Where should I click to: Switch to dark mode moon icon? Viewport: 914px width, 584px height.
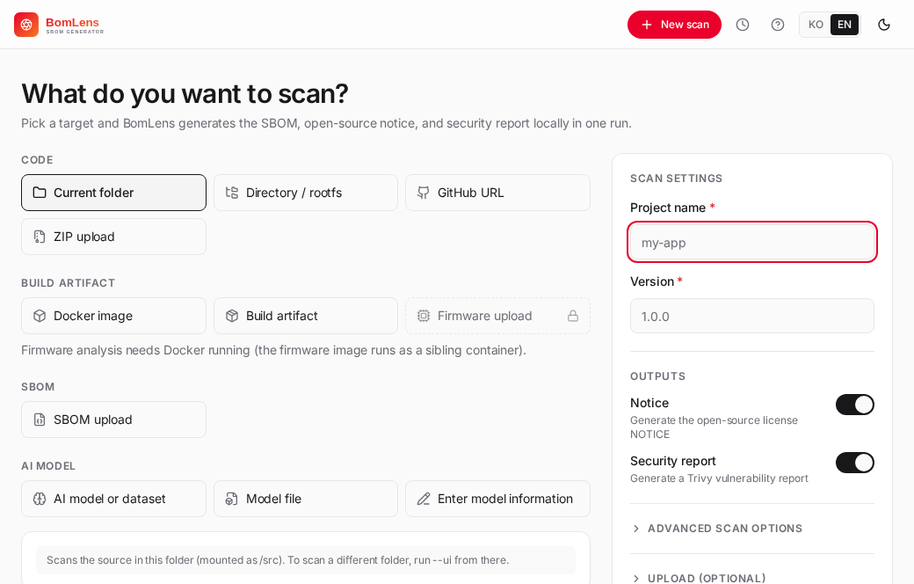[884, 25]
